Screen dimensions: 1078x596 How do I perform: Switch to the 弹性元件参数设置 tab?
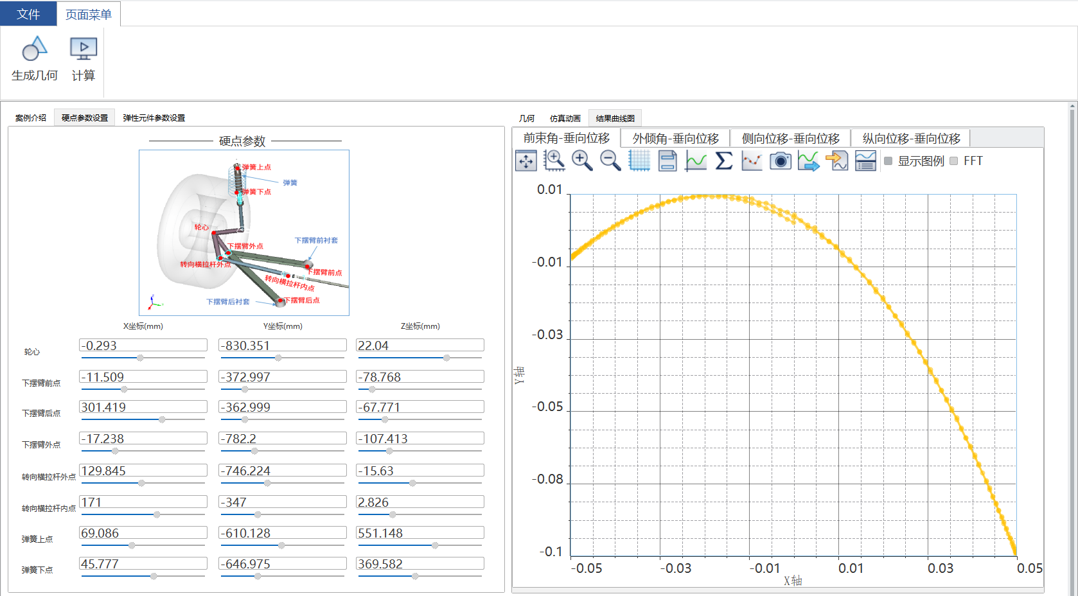tap(154, 118)
